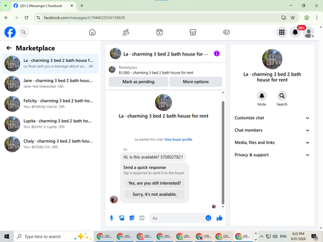This screenshot has width=323, height=242.
Task: Open new browser tab with plus
Action: [82, 6]
